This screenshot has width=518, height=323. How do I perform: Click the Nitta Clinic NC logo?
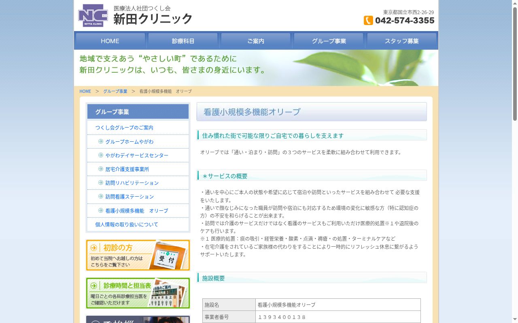[93, 15]
